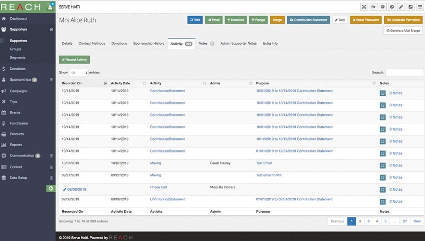Open Campaigns in the sidebar
The height and width of the screenshot is (241, 425).
click(19, 91)
